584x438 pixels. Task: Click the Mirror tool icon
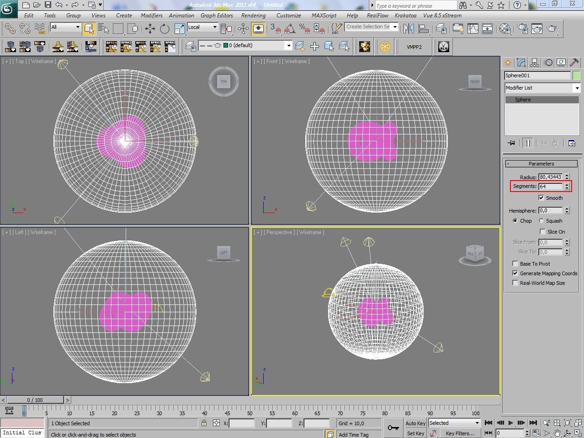(x=409, y=29)
